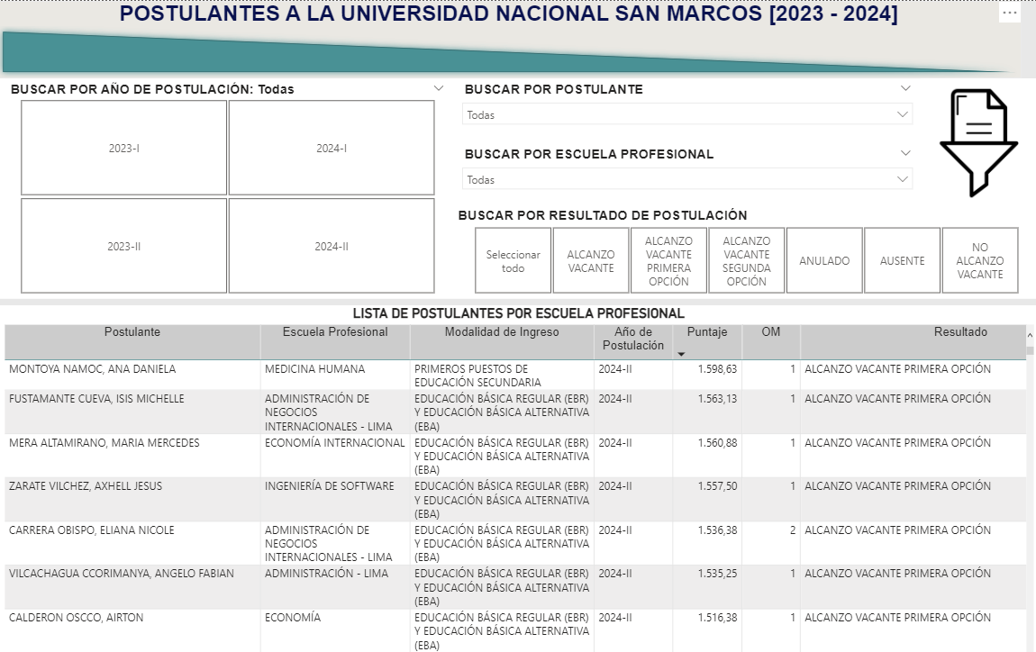This screenshot has width=1036, height=652.
Task: Select the 2023-II year tile
Action: click(x=124, y=246)
